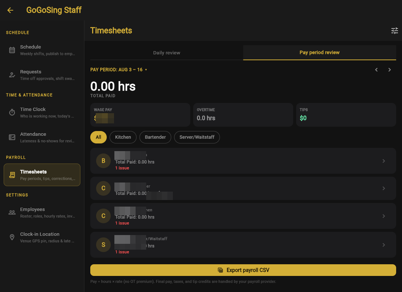The width and height of the screenshot is (402, 292).
Task: Filter by Bartender role
Action: (155, 137)
